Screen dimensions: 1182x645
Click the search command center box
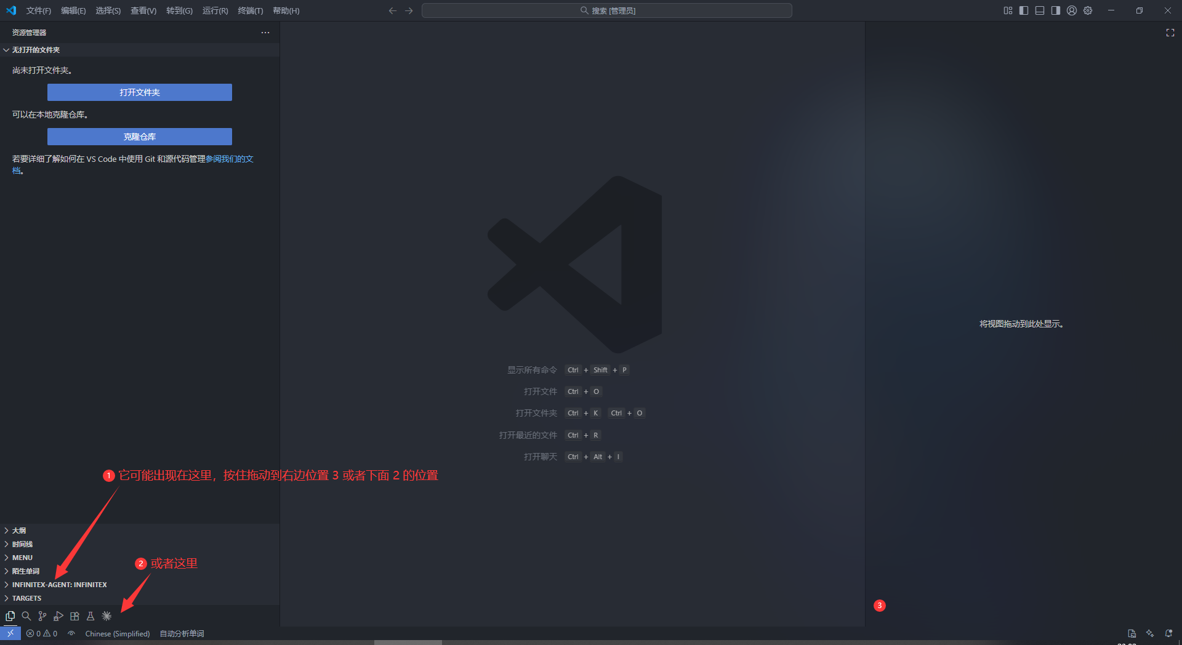(607, 10)
